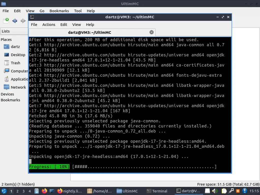Viewport: 260px width, 195px height.
Task: Switch to the nightly.li... Firefox window
Action: [70, 191]
